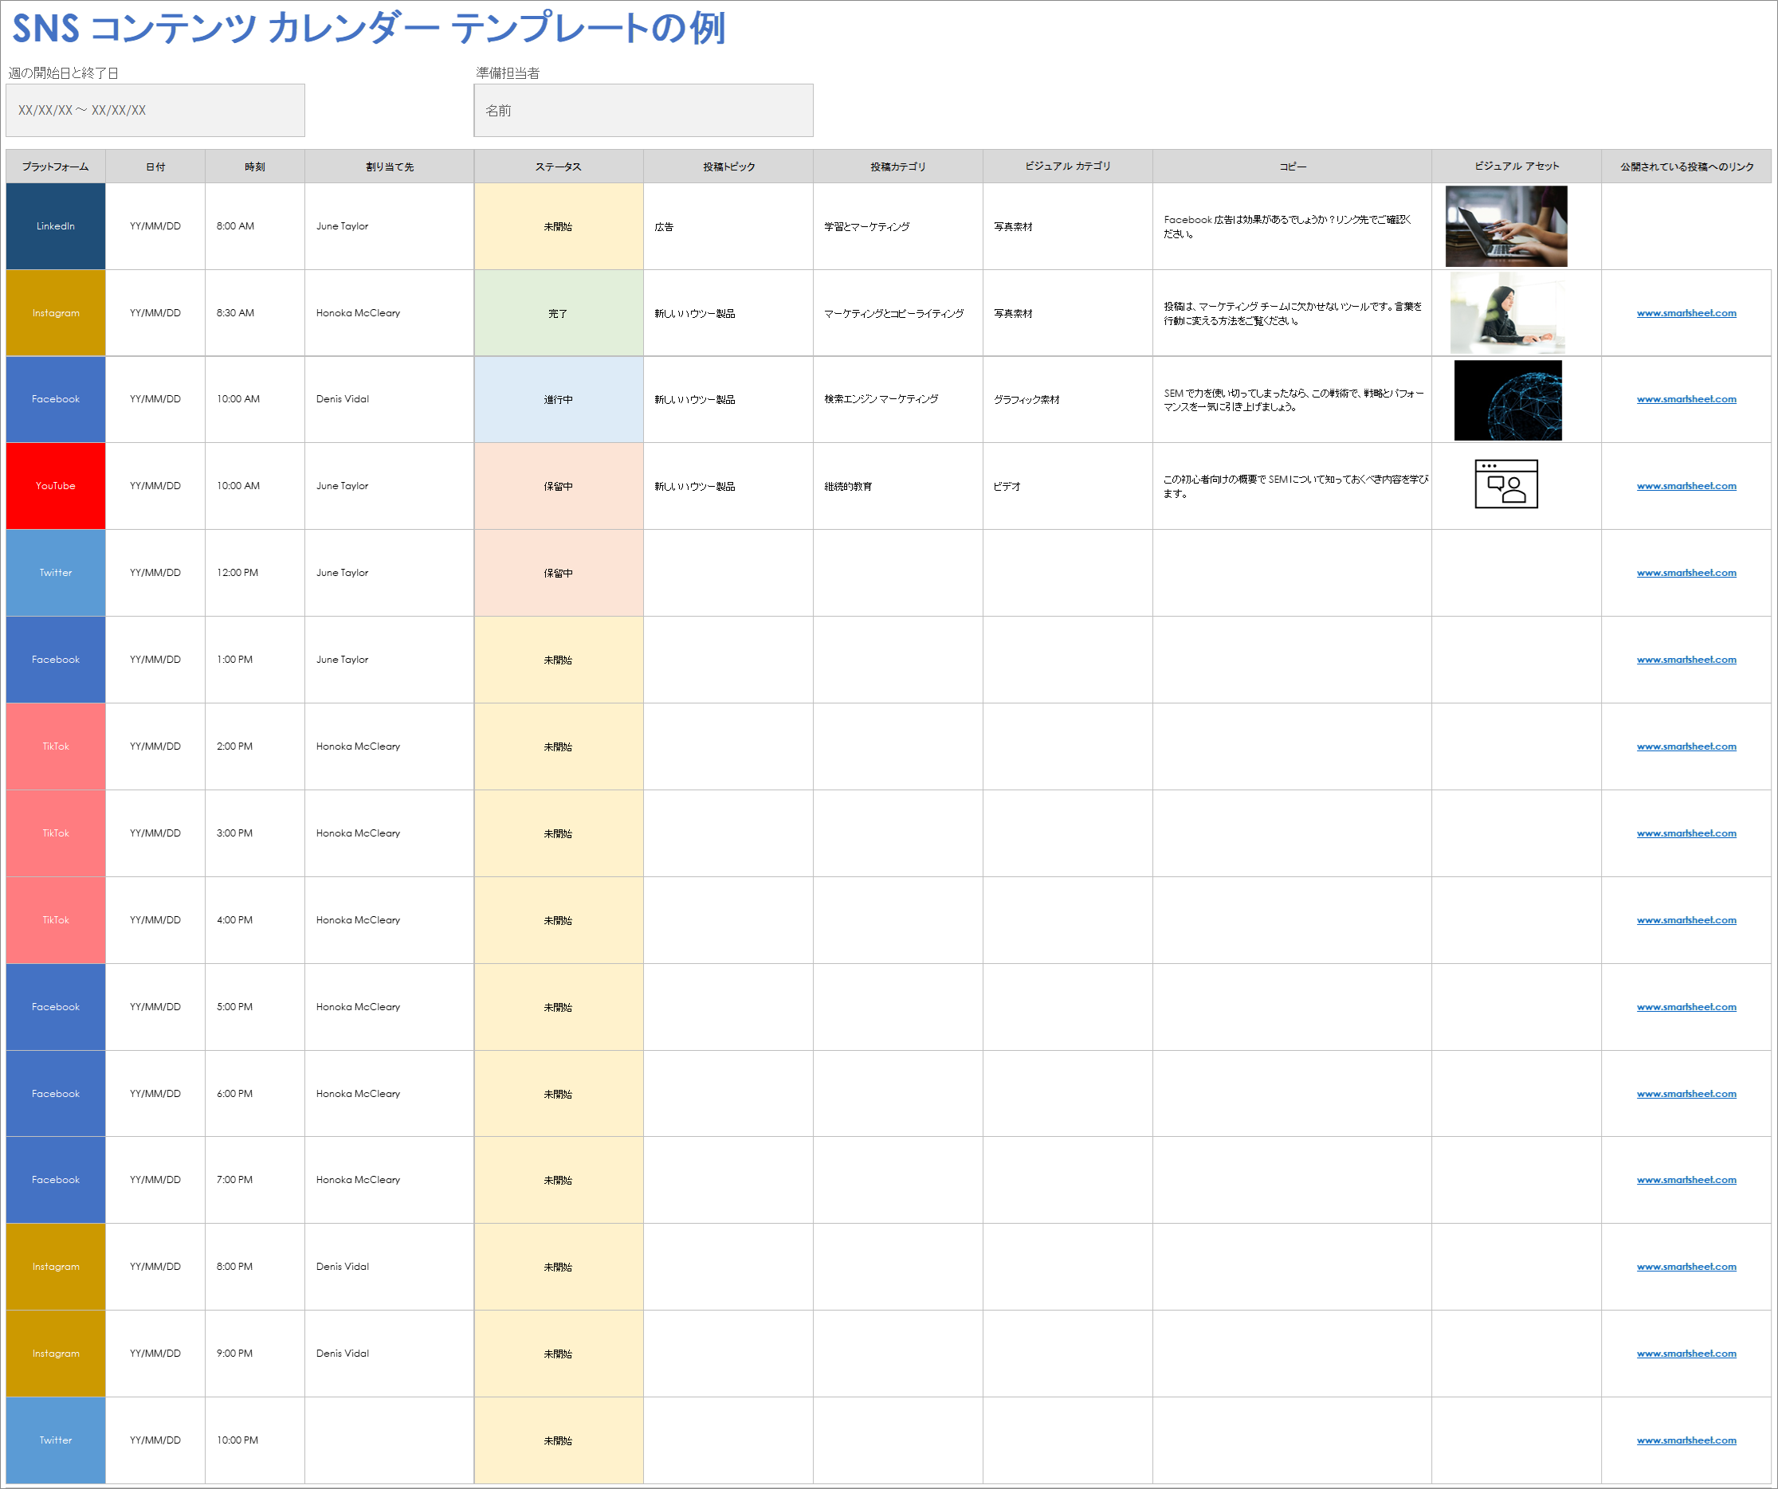Click the LinkedIn platform cell
This screenshot has width=1778, height=1489.
coord(54,226)
